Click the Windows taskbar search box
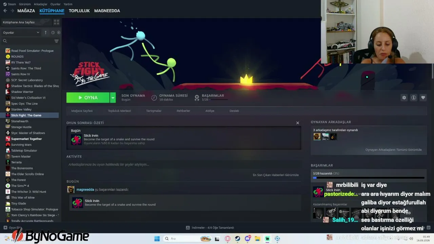Screen dimensions: 434x244 pos(187,239)
